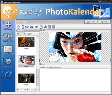Switch to the Storyboard tab
The image size is (112, 95).
pyautogui.click(x=21, y=34)
